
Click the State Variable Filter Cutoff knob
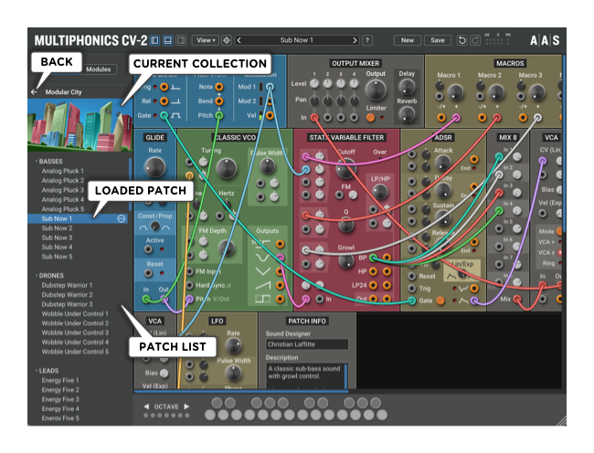click(x=345, y=169)
